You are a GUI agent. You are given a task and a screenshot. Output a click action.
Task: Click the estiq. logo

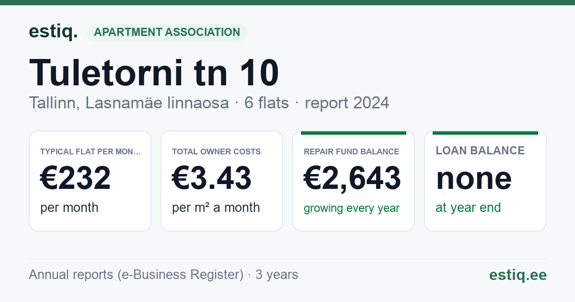pyautogui.click(x=53, y=32)
